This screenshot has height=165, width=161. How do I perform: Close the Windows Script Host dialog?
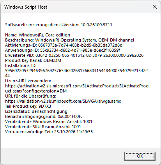[155, 7]
